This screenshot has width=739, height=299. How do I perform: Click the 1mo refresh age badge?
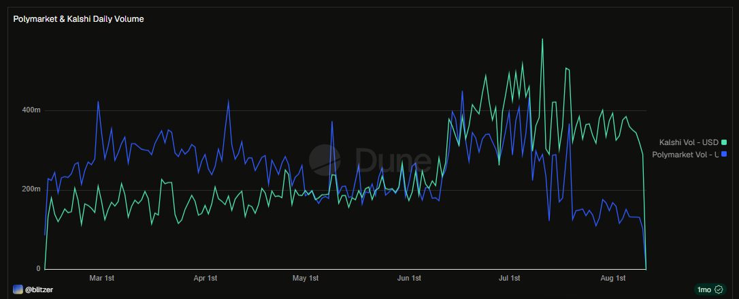(709, 289)
